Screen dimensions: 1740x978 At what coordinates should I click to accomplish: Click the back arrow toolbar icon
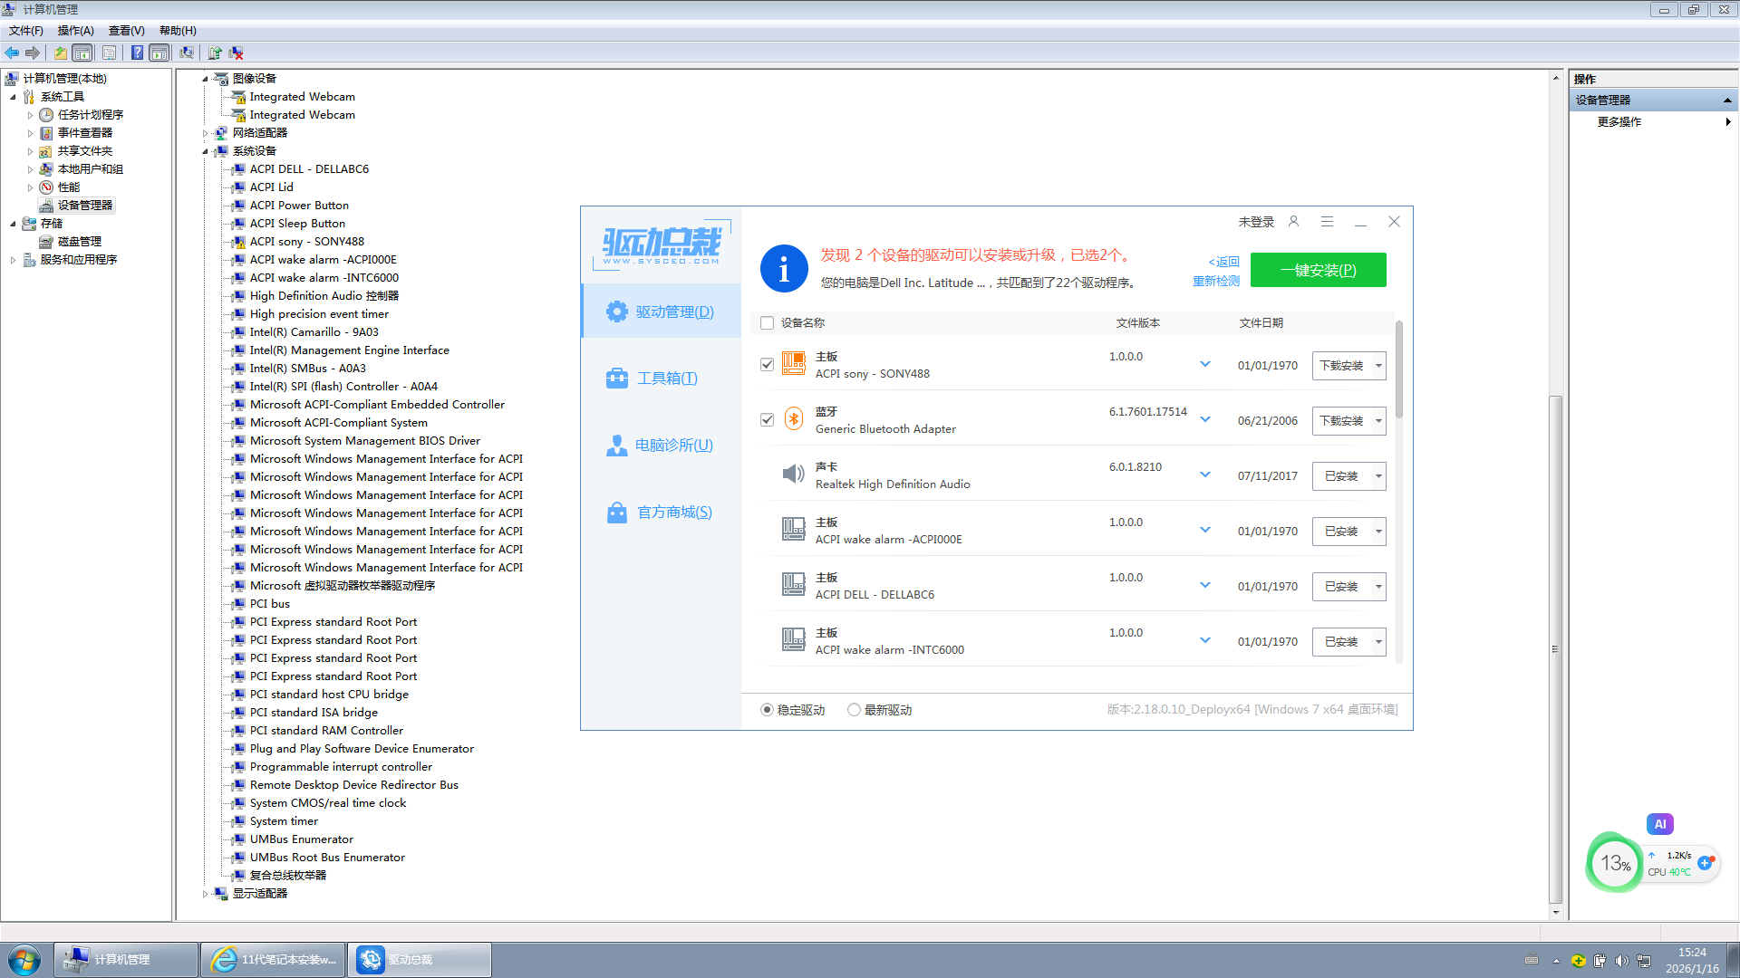12,53
